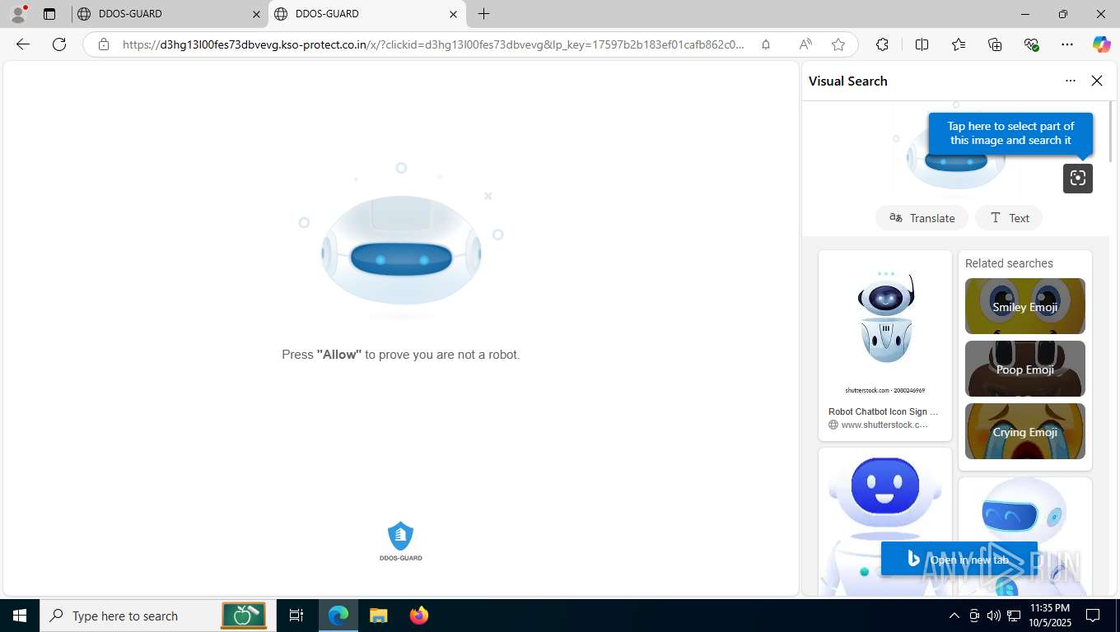Open the blue smiling robot result thumbnail
The width and height of the screenshot is (1120, 632).
pos(885,523)
